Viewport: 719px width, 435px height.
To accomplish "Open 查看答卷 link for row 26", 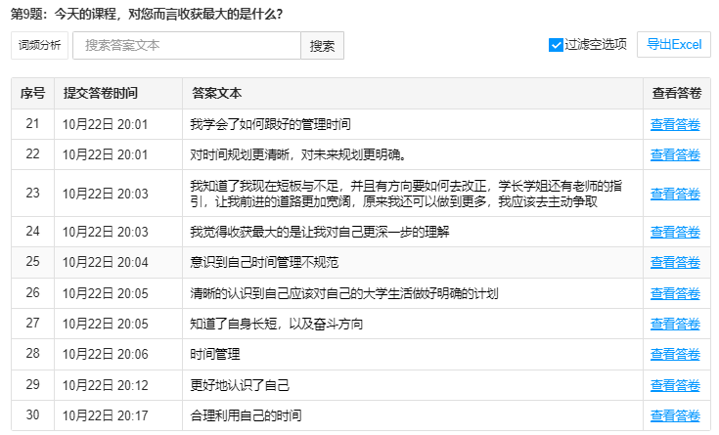I will 675,293.
